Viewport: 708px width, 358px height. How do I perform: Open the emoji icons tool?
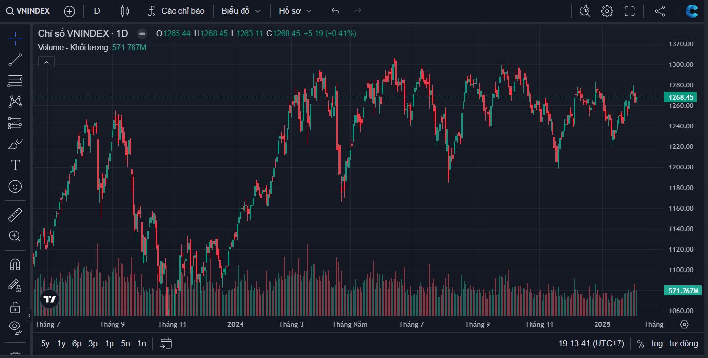(15, 186)
